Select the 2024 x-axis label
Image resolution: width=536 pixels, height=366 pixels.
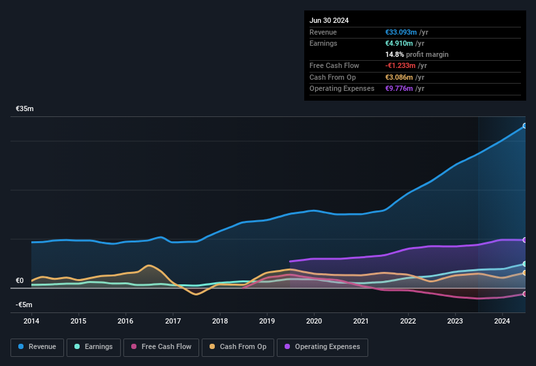pos(502,321)
